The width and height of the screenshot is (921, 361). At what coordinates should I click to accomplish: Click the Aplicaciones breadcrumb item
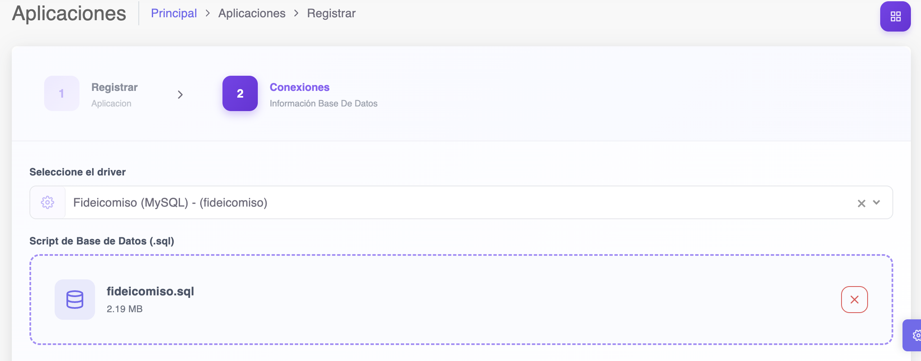[x=251, y=13]
